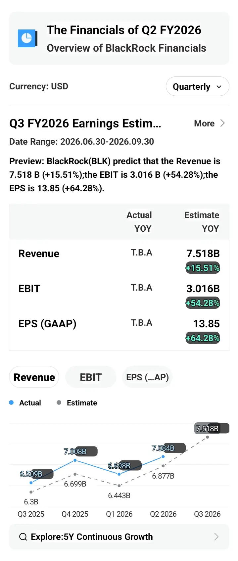Tap the +64.28% EPS YOY badge

[x=203, y=338]
